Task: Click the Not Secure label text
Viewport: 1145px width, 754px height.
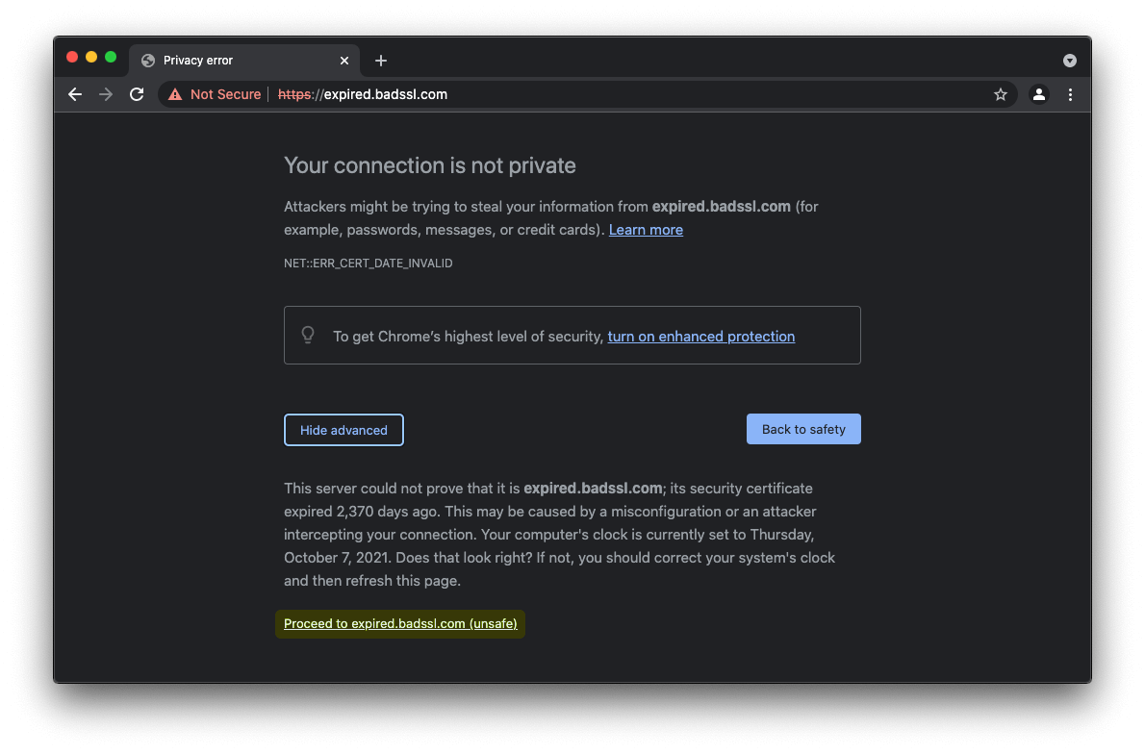Action: (x=225, y=94)
